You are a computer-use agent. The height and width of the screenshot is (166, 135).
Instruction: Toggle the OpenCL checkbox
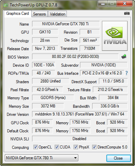pyautogui.click(x=35, y=147)
